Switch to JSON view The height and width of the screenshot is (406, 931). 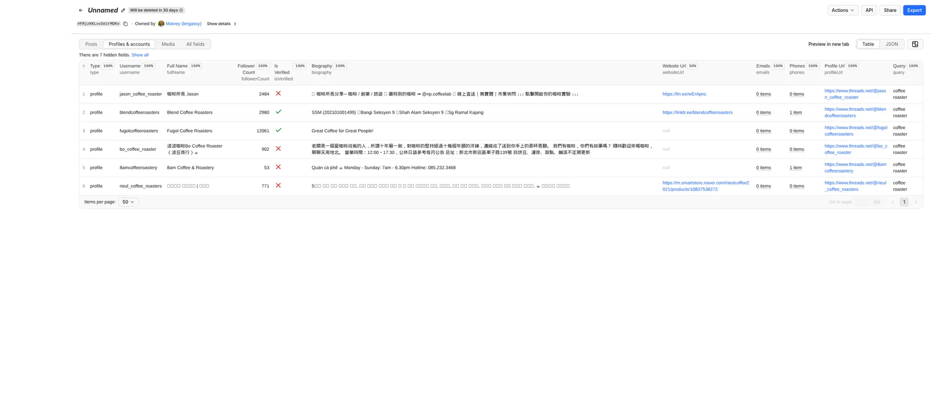[892, 44]
